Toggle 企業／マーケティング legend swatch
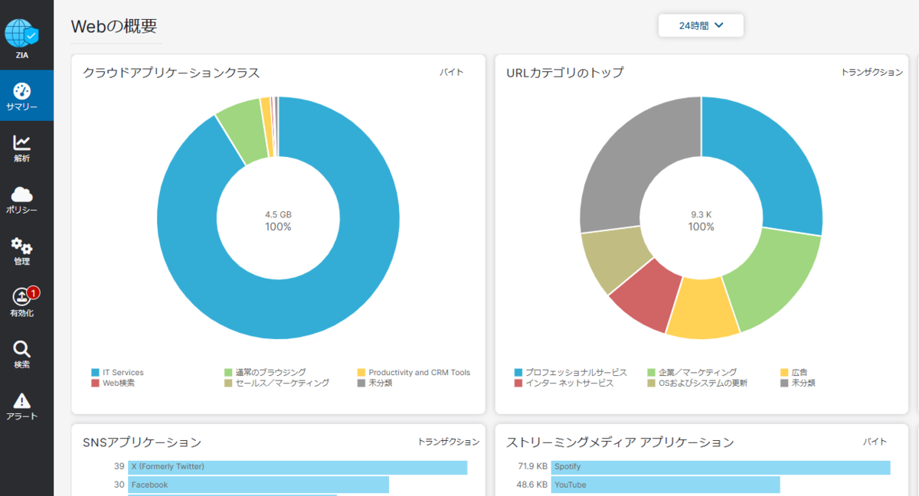 [x=652, y=373]
